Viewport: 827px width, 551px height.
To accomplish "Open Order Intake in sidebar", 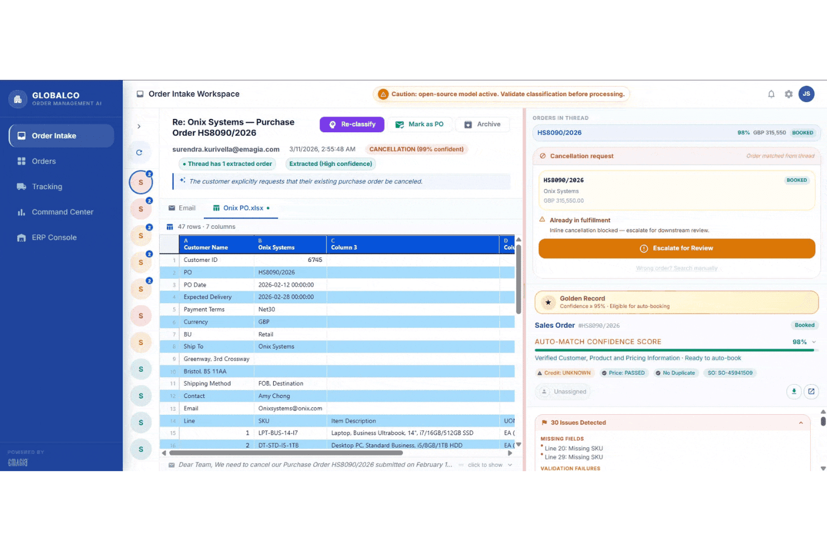I will pos(61,136).
